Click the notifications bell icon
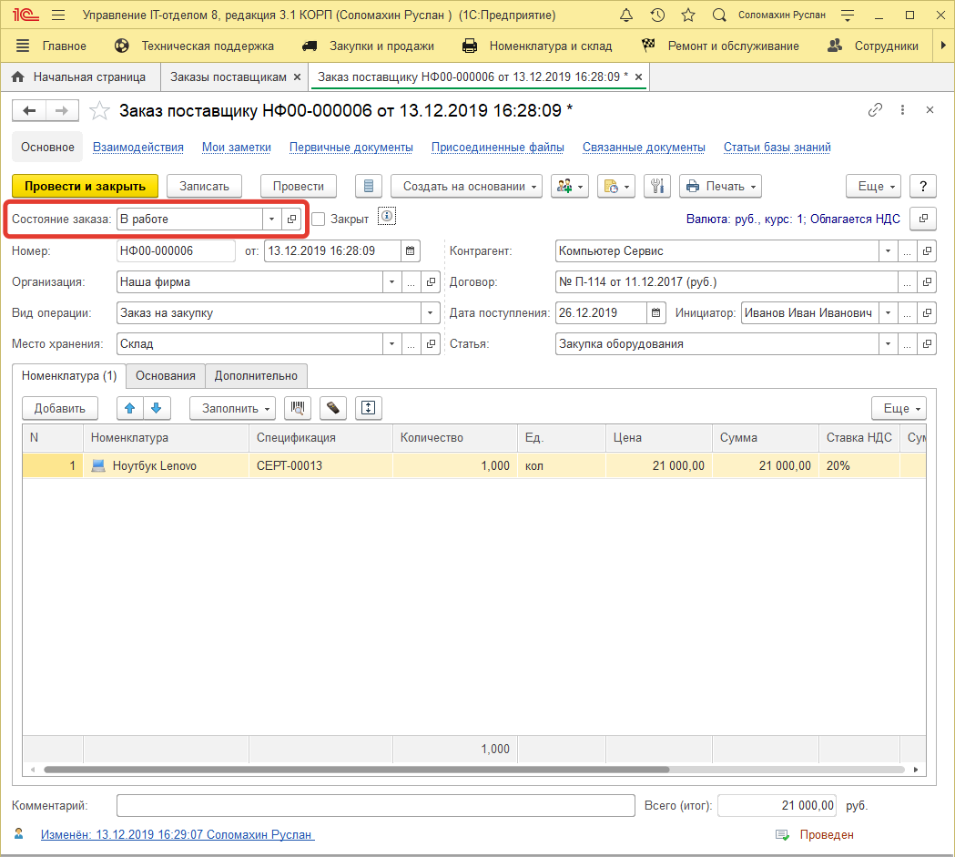Viewport: 955px width, 857px height. (x=625, y=16)
